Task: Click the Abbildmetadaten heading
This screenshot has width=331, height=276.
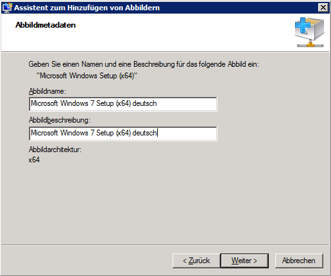Action: [46, 25]
